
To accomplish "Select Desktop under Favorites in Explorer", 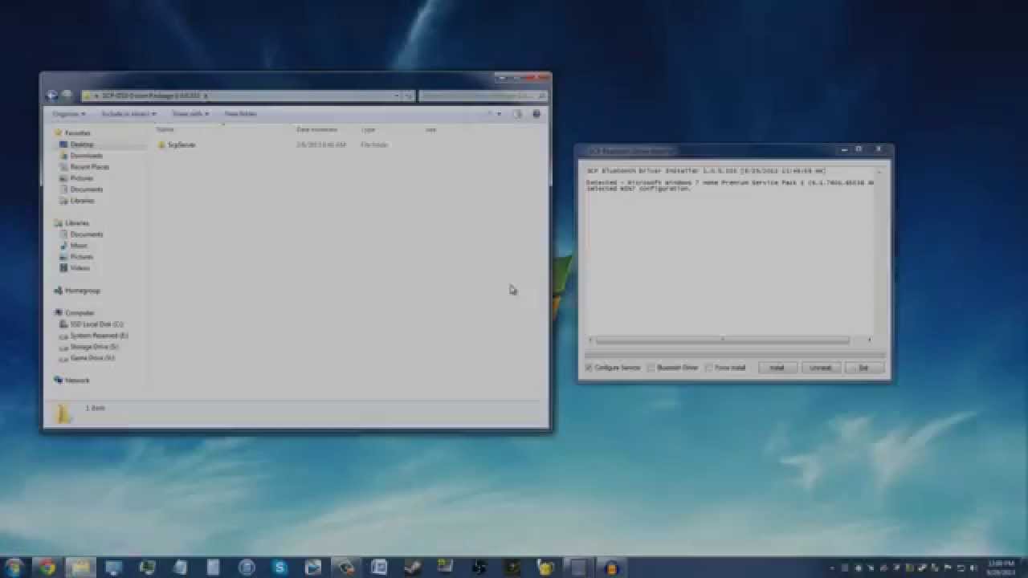I will [x=82, y=144].
